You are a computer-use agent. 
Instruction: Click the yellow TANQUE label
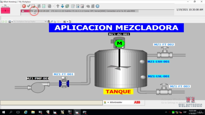point(118,92)
